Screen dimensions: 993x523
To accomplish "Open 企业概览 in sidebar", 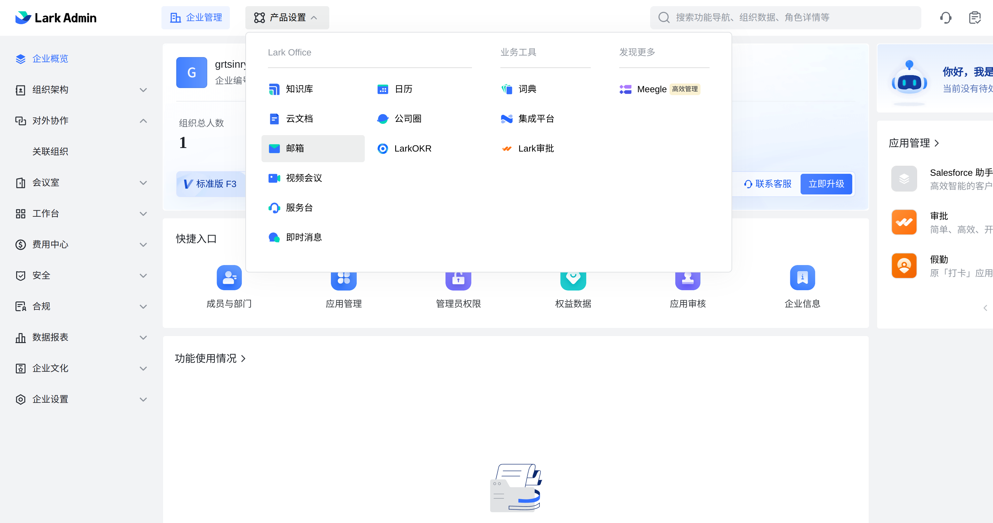I will point(50,59).
